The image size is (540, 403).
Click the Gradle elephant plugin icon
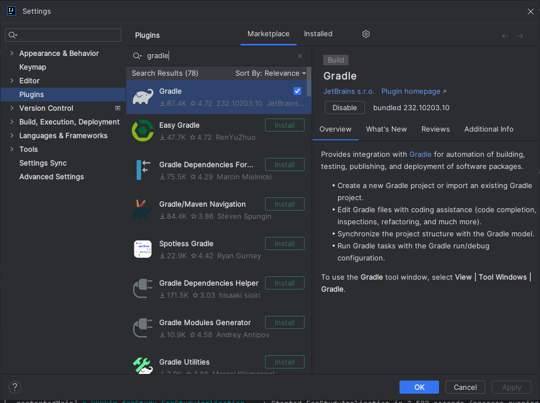click(x=143, y=97)
